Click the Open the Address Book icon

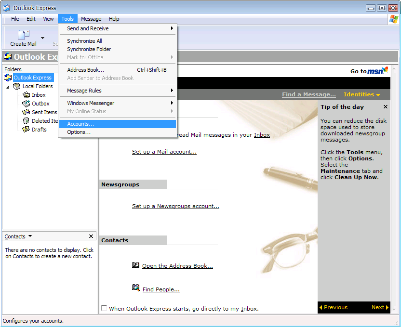(x=135, y=265)
